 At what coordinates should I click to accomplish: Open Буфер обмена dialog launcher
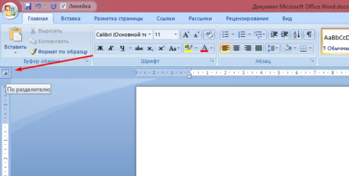[87, 60]
